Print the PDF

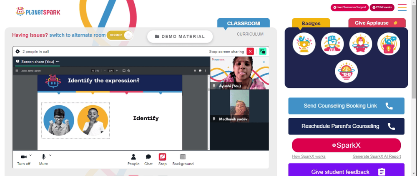coord(200,71)
